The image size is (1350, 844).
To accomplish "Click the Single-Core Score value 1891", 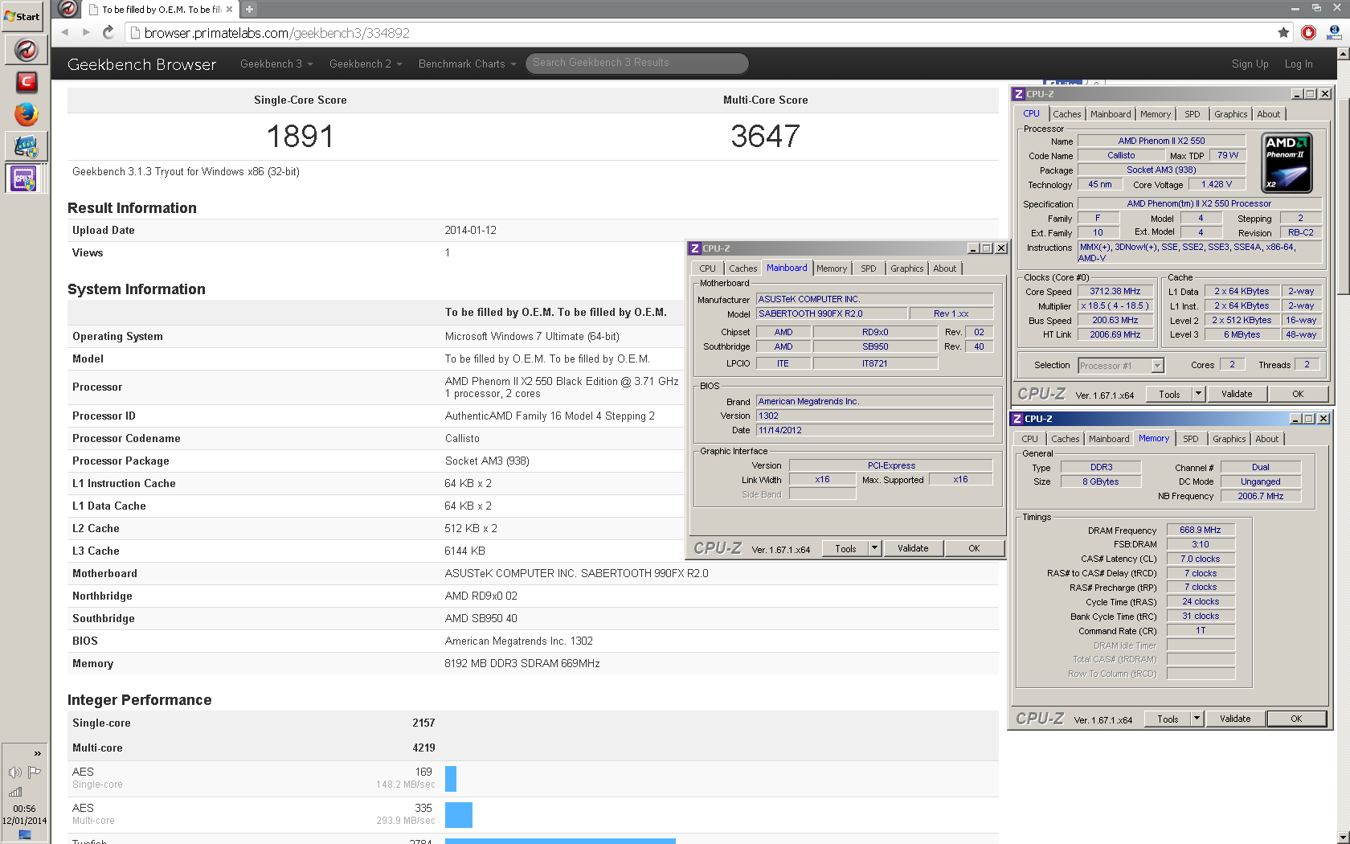I will 300,136.
